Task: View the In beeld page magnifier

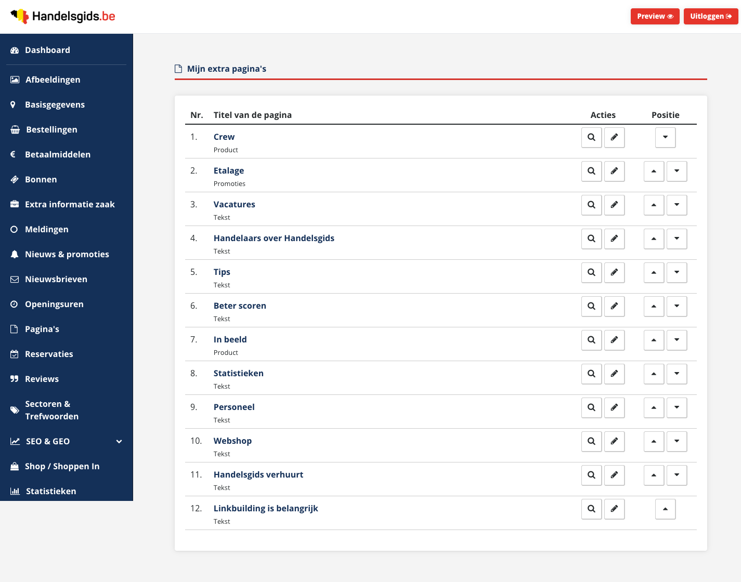Action: click(591, 340)
